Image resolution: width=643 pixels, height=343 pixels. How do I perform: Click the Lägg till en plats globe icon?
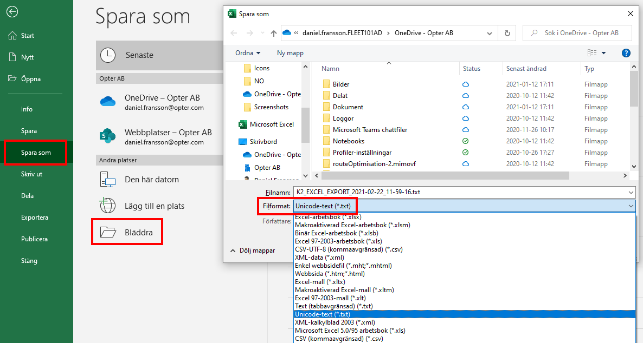click(x=108, y=206)
